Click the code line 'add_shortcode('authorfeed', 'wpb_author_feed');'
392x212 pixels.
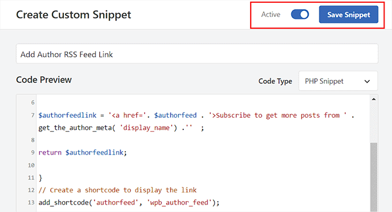pyautogui.click(x=129, y=203)
